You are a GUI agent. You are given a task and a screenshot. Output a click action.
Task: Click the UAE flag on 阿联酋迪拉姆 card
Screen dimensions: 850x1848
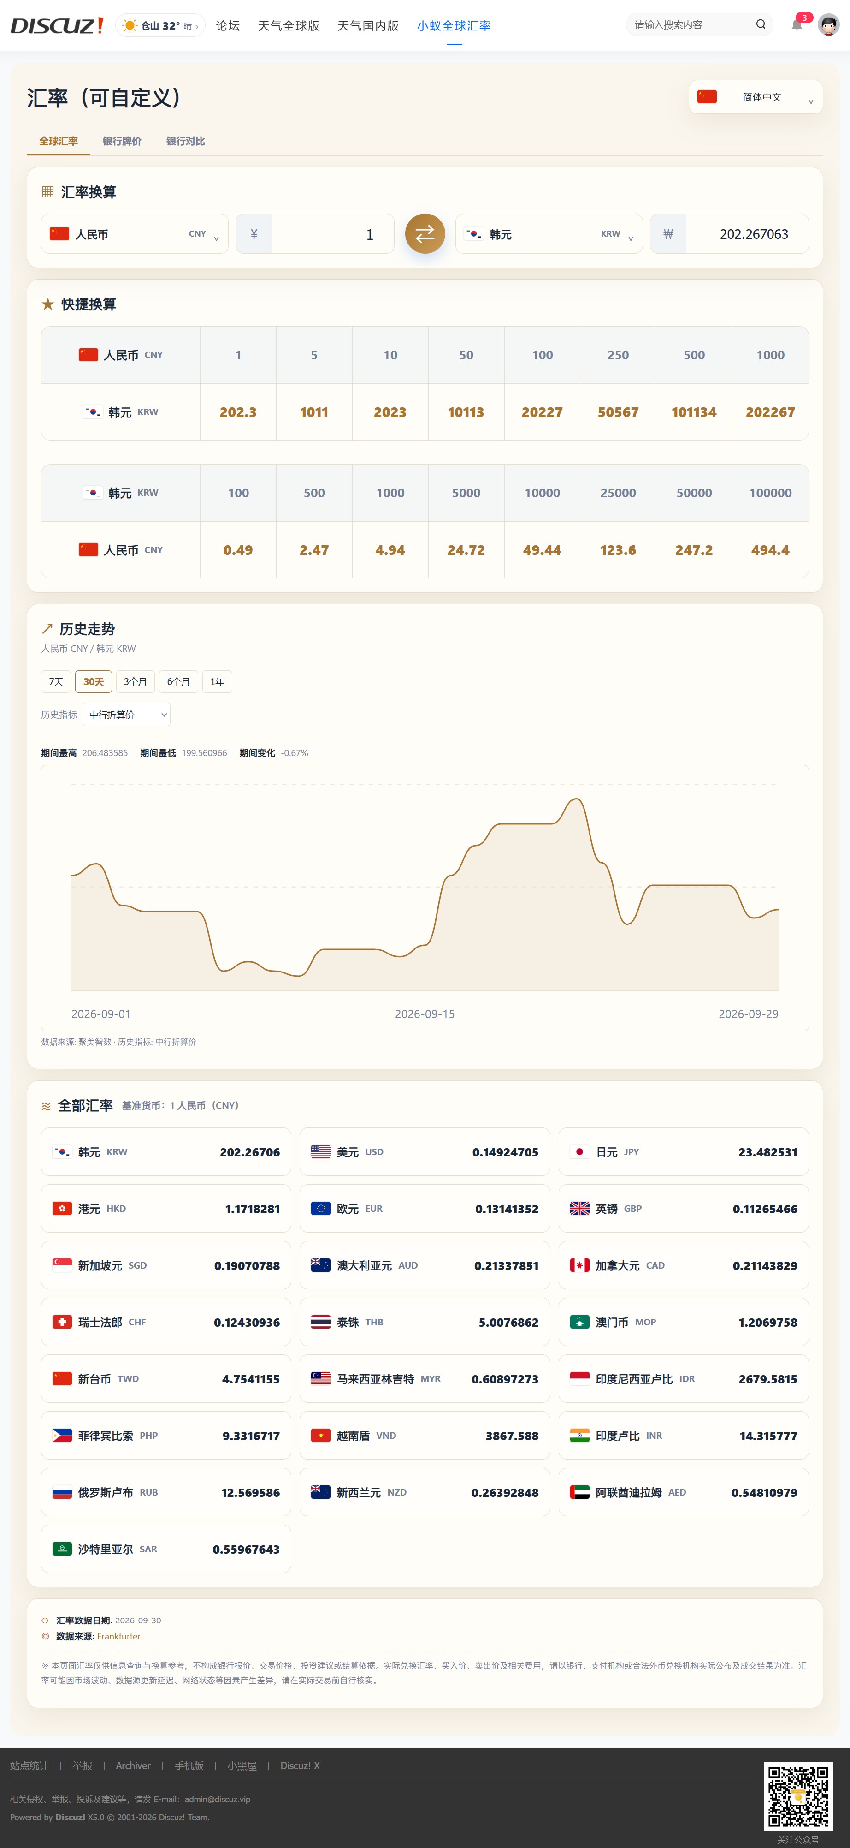pos(579,1491)
